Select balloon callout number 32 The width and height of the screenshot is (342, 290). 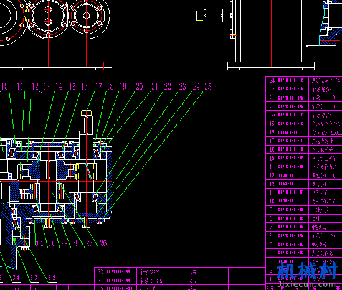tap(52, 278)
